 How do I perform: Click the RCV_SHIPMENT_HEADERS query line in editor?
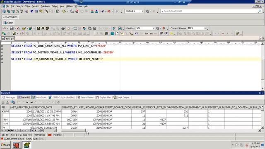click(x=57, y=59)
